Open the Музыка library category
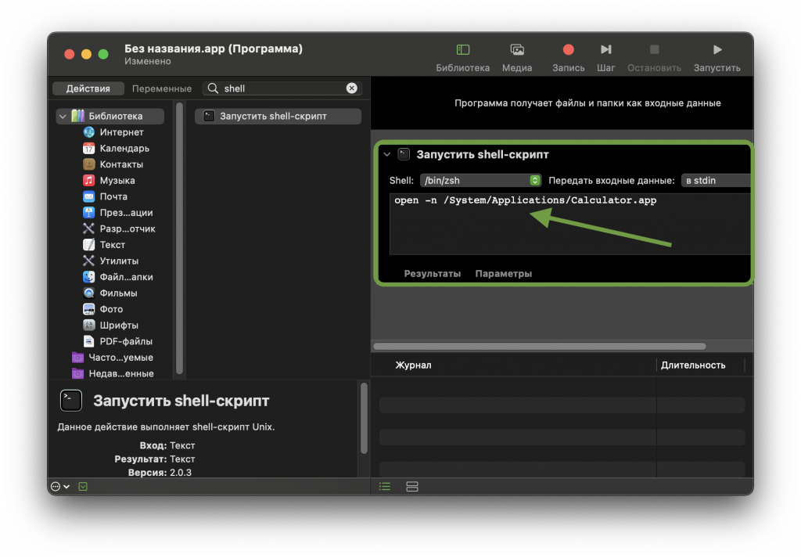This screenshot has height=558, width=801. [117, 181]
